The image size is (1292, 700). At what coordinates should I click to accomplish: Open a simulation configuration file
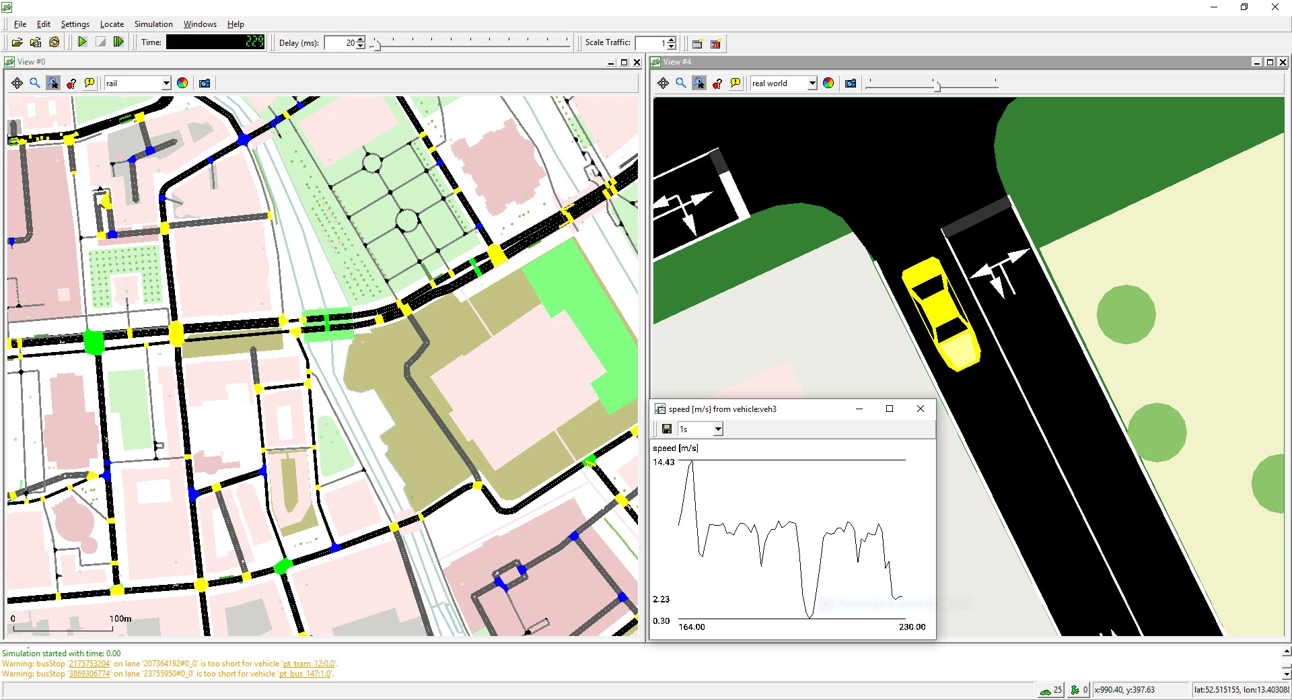click(17, 42)
